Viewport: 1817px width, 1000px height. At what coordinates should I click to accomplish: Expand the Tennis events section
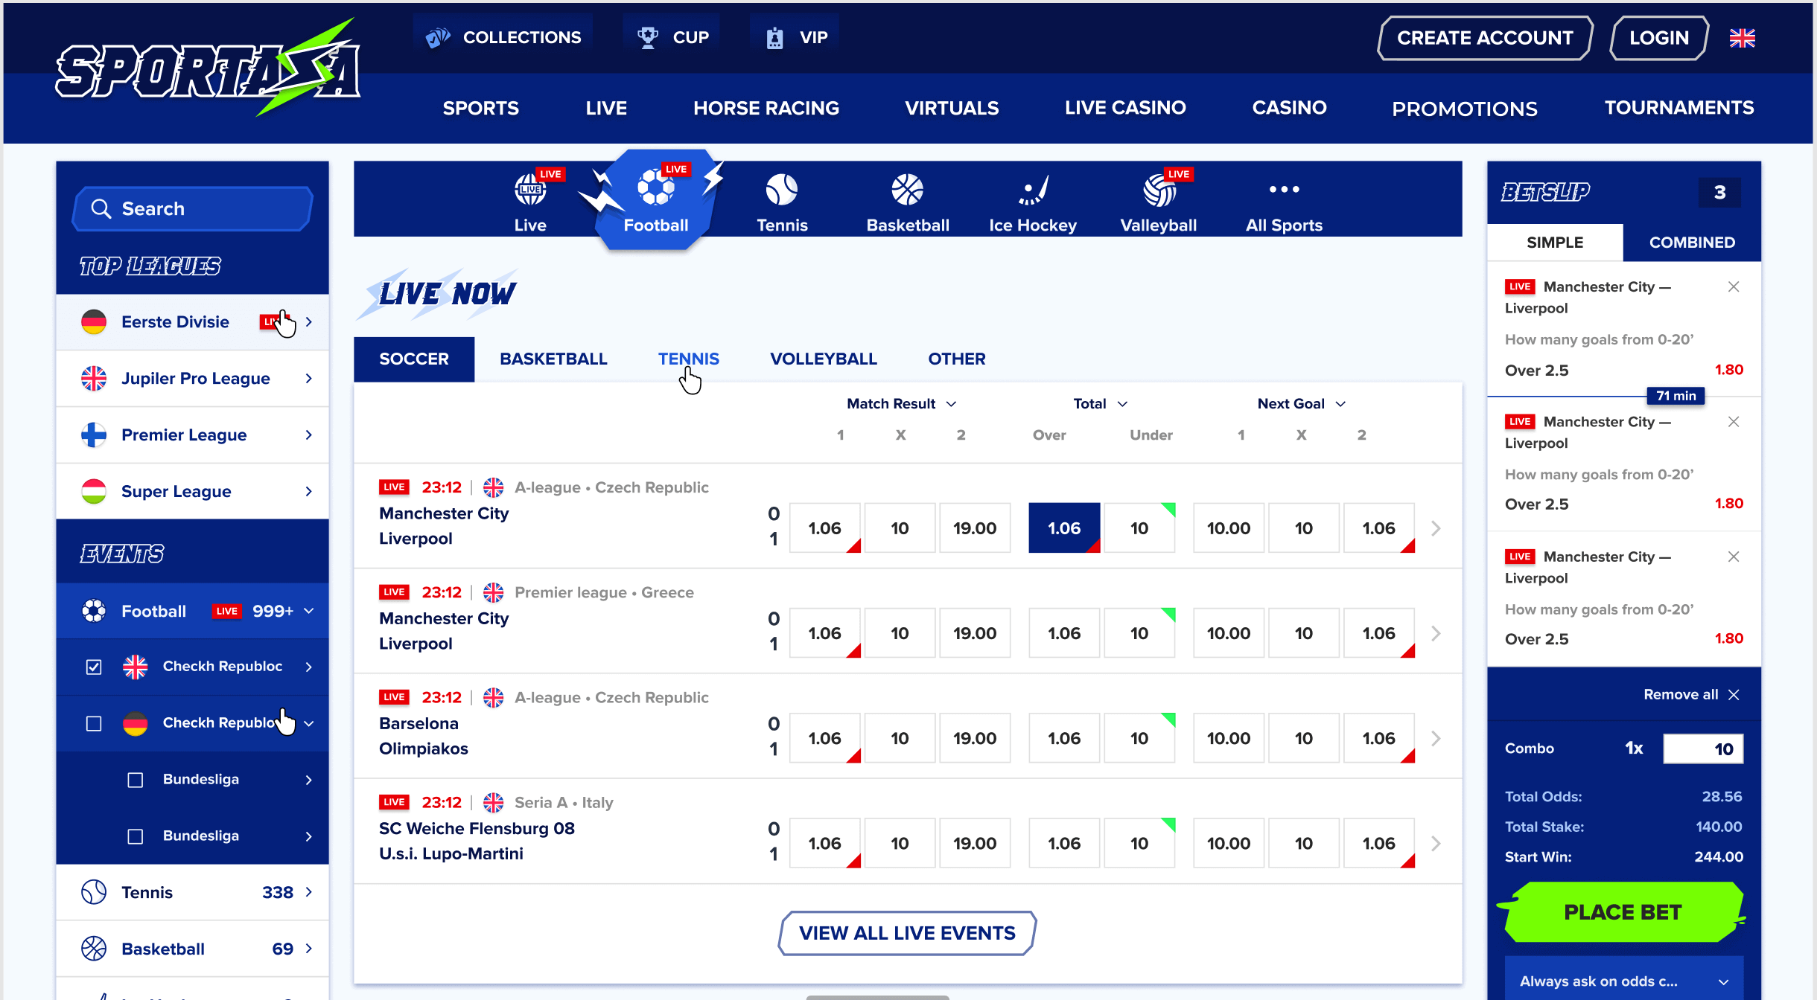pyautogui.click(x=309, y=892)
